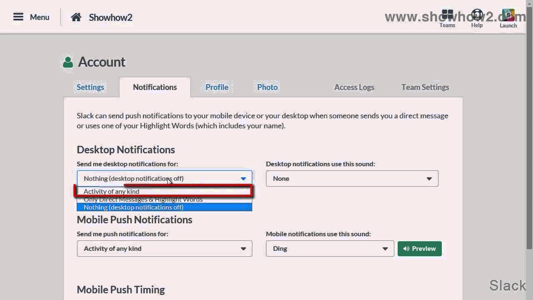
Task: Click the 'Mobile Push Notifications' heading
Action: click(134, 220)
